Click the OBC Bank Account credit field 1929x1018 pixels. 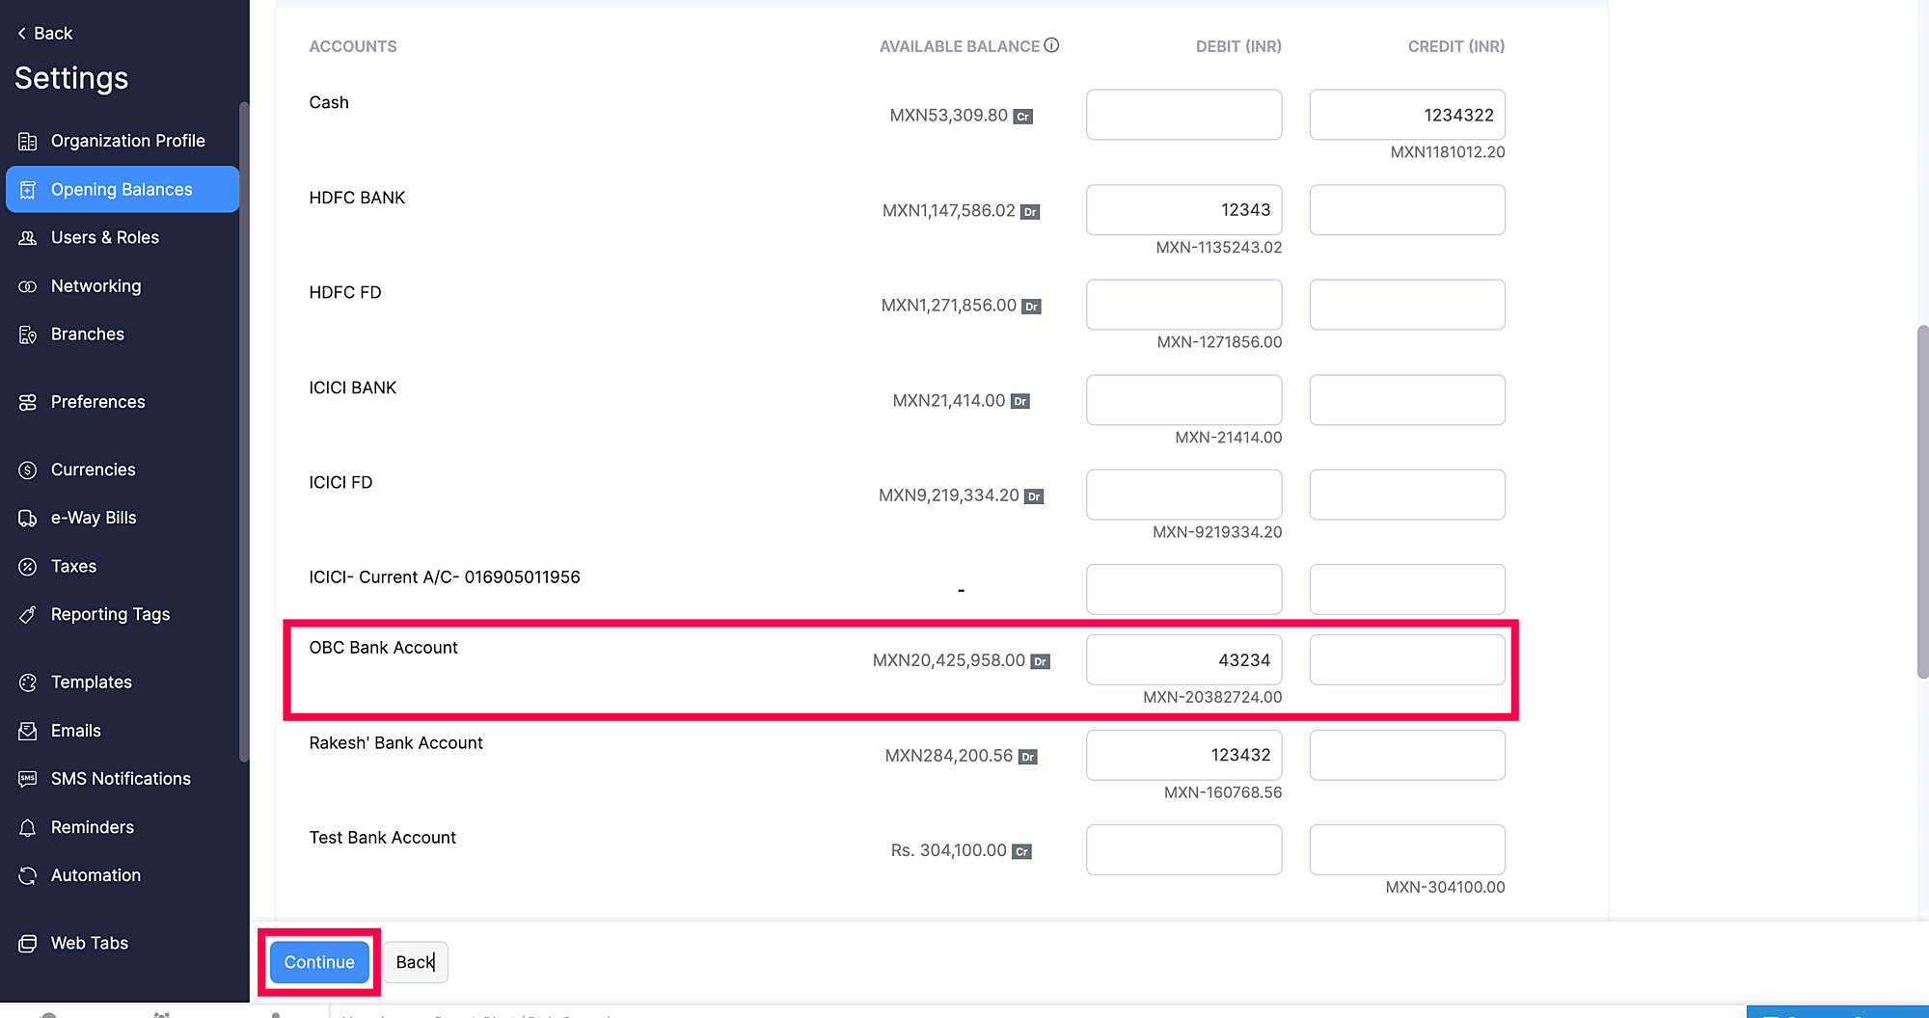pos(1406,660)
